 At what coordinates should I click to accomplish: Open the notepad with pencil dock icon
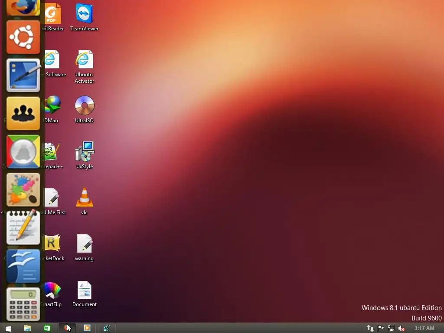pyautogui.click(x=23, y=228)
